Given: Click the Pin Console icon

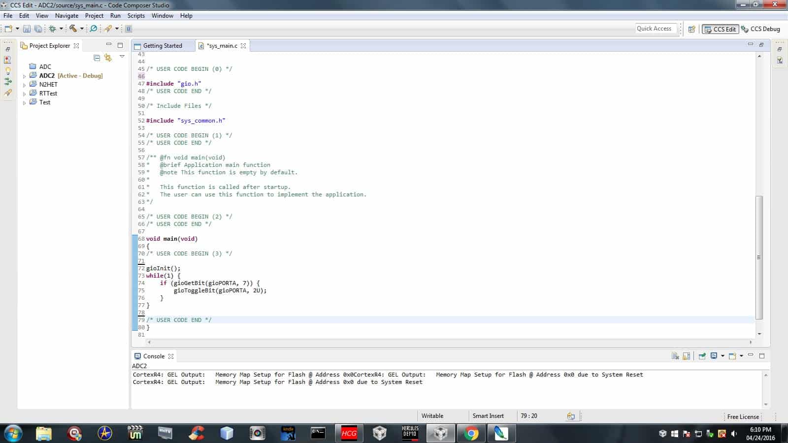Looking at the screenshot, I should coord(702,356).
